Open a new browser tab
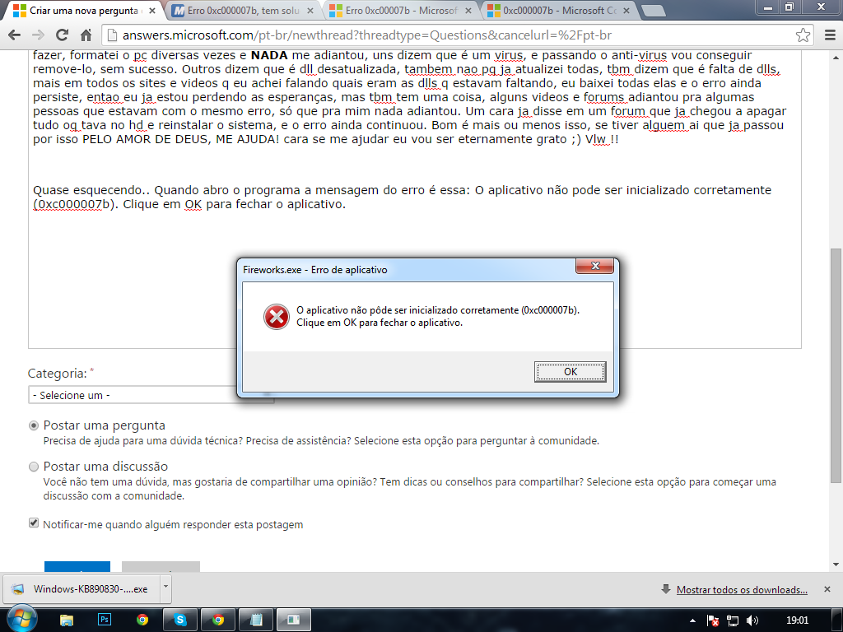The height and width of the screenshot is (632, 843). click(x=653, y=11)
